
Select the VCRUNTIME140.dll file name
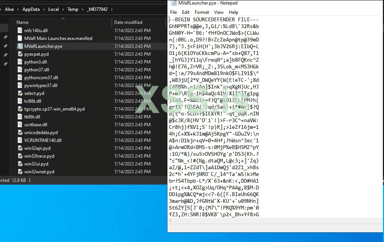pyautogui.click(x=43, y=140)
